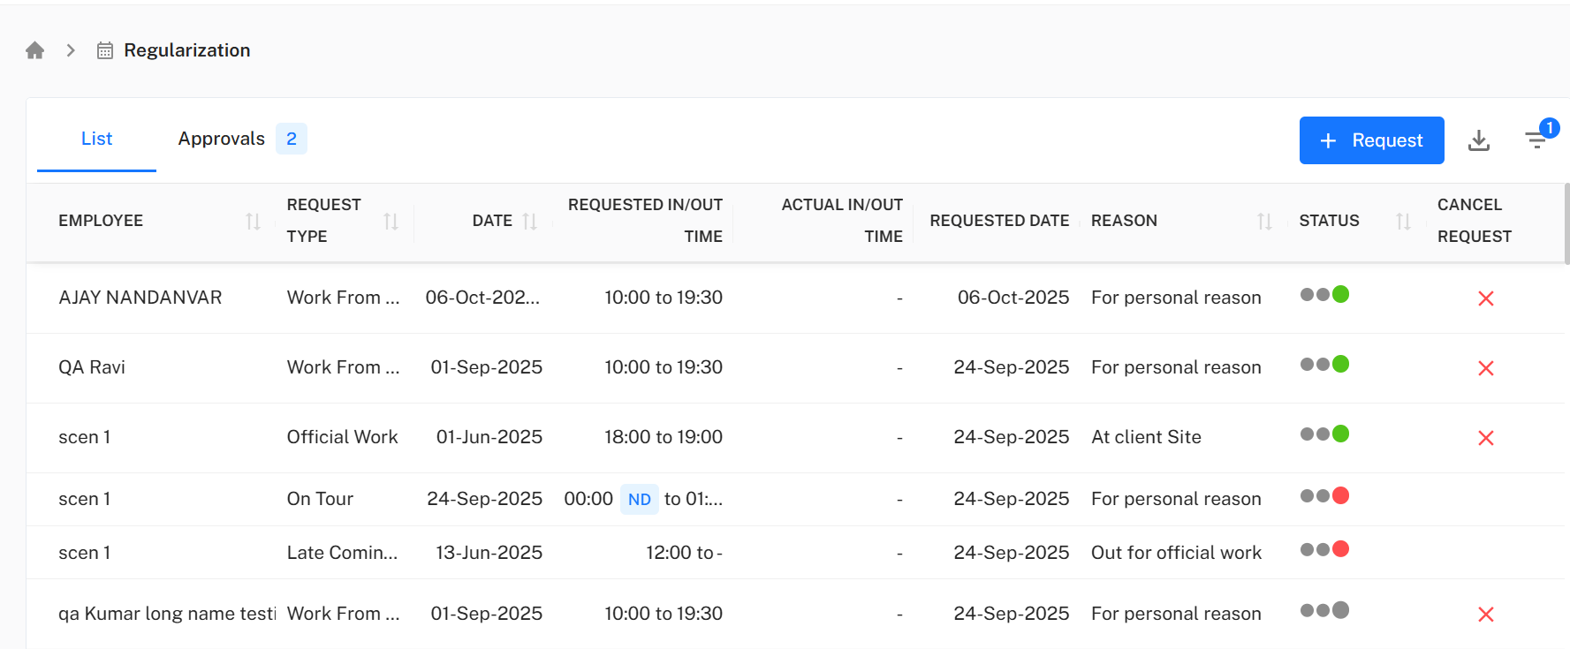The width and height of the screenshot is (1570, 649).
Task: View status dots for AJAY NANDANVAR
Action: coord(1324,294)
